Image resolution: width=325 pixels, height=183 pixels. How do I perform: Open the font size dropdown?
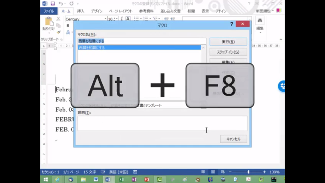[x=117, y=19]
